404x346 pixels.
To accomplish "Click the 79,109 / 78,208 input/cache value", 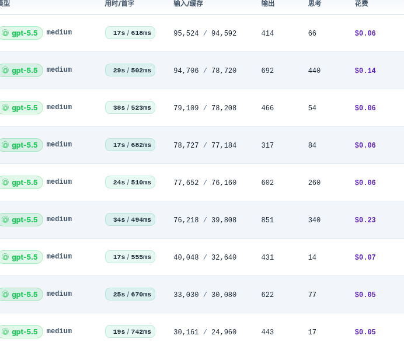I will click(x=205, y=108).
